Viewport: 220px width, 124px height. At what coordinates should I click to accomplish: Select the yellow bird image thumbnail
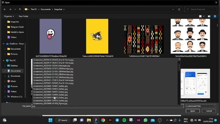97,36
